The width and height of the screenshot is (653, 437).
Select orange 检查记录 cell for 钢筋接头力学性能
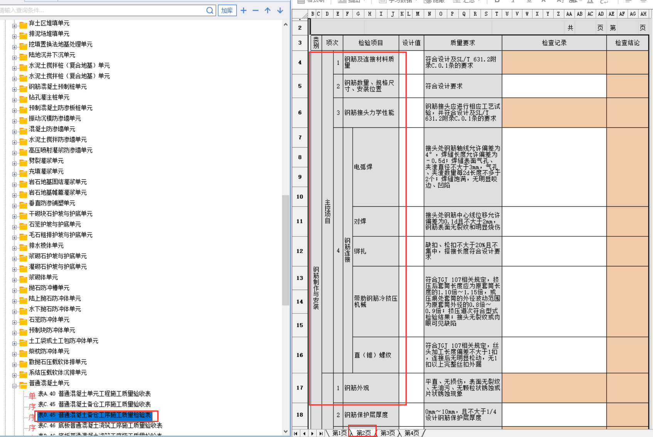click(x=554, y=113)
